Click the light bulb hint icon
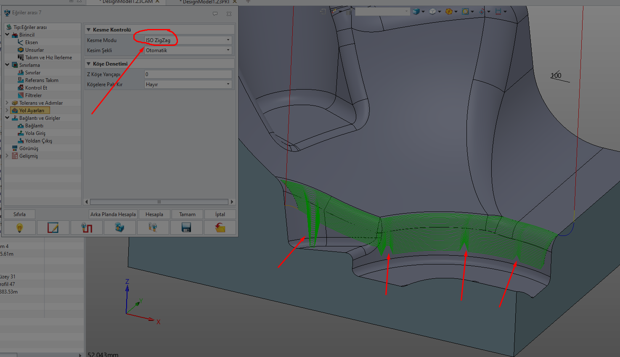620x357 pixels. (x=19, y=227)
